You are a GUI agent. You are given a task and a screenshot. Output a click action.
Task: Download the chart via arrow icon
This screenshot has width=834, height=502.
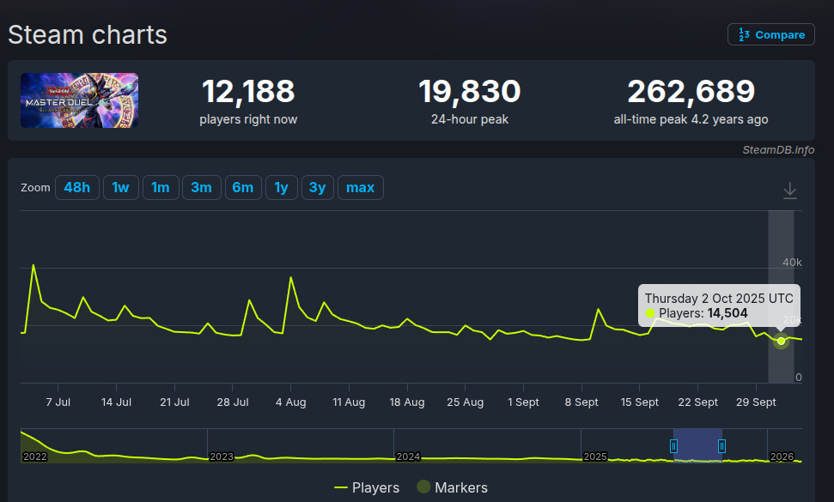tap(790, 191)
